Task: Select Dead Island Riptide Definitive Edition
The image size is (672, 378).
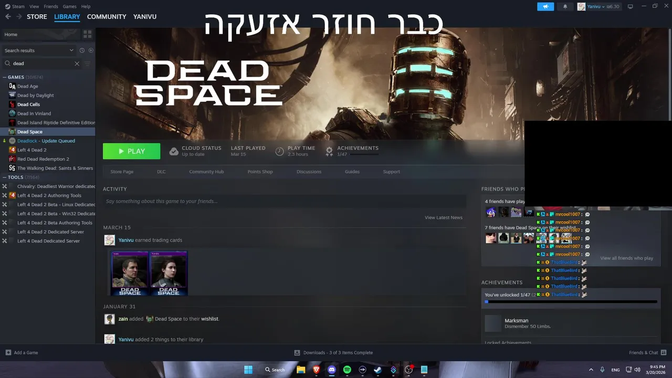Action: 56,122
